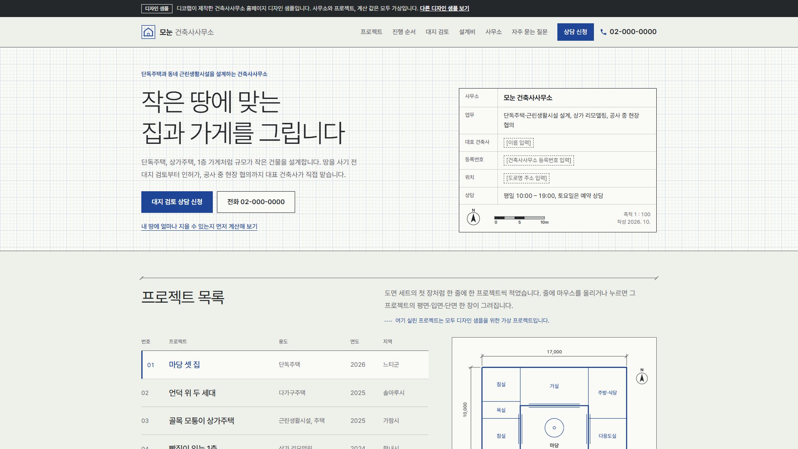798x449 pixels.
Task: Open 대지 검토 navigation link
Action: pyautogui.click(x=437, y=32)
